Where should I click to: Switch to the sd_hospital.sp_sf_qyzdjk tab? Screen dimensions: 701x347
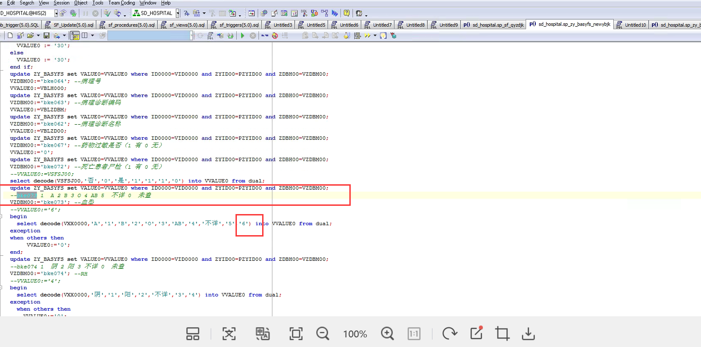[x=494, y=25]
